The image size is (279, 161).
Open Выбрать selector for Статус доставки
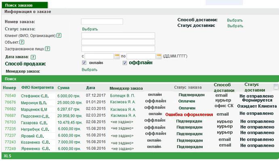tap(235, 26)
